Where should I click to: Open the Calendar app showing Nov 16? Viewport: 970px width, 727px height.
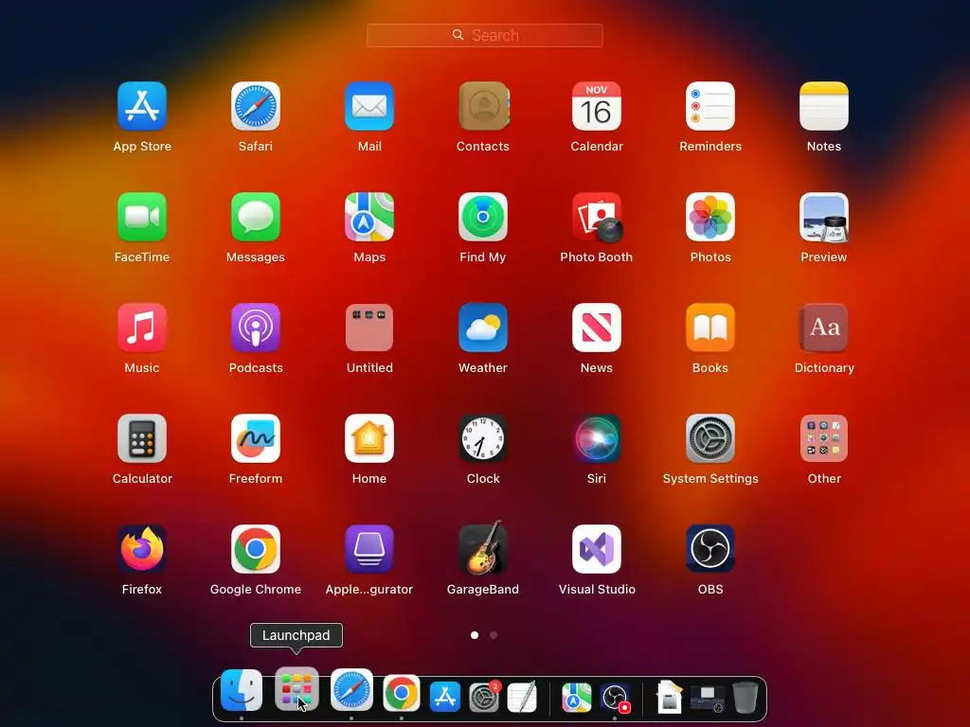597,106
